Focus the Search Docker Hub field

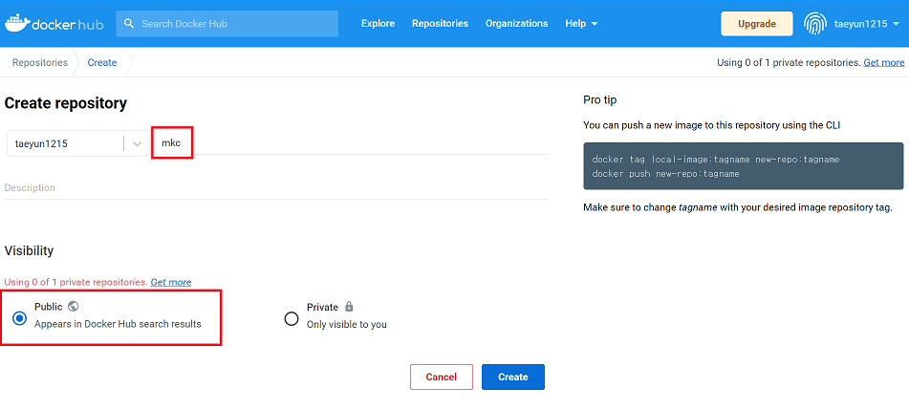(x=227, y=24)
